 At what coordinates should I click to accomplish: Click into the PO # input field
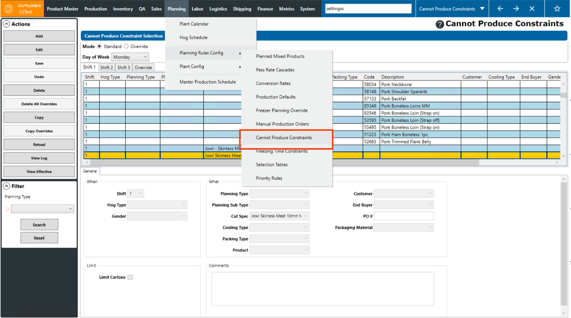coord(403,216)
